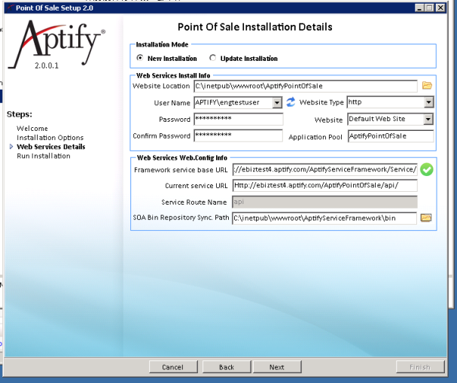Click the Service Route Name field
The width and height of the screenshot is (457, 383).
point(324,202)
